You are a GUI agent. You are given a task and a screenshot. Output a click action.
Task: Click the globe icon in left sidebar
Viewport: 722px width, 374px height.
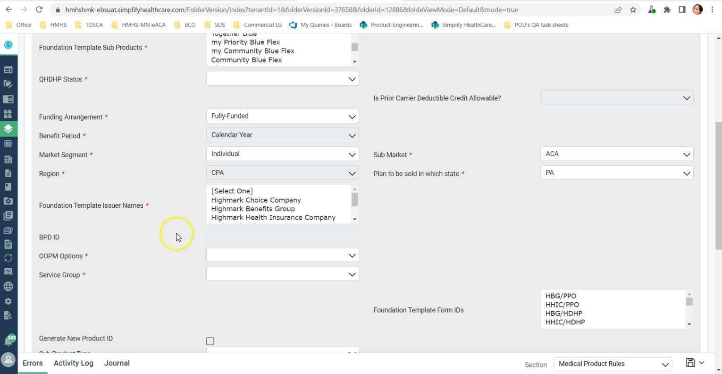(8, 286)
